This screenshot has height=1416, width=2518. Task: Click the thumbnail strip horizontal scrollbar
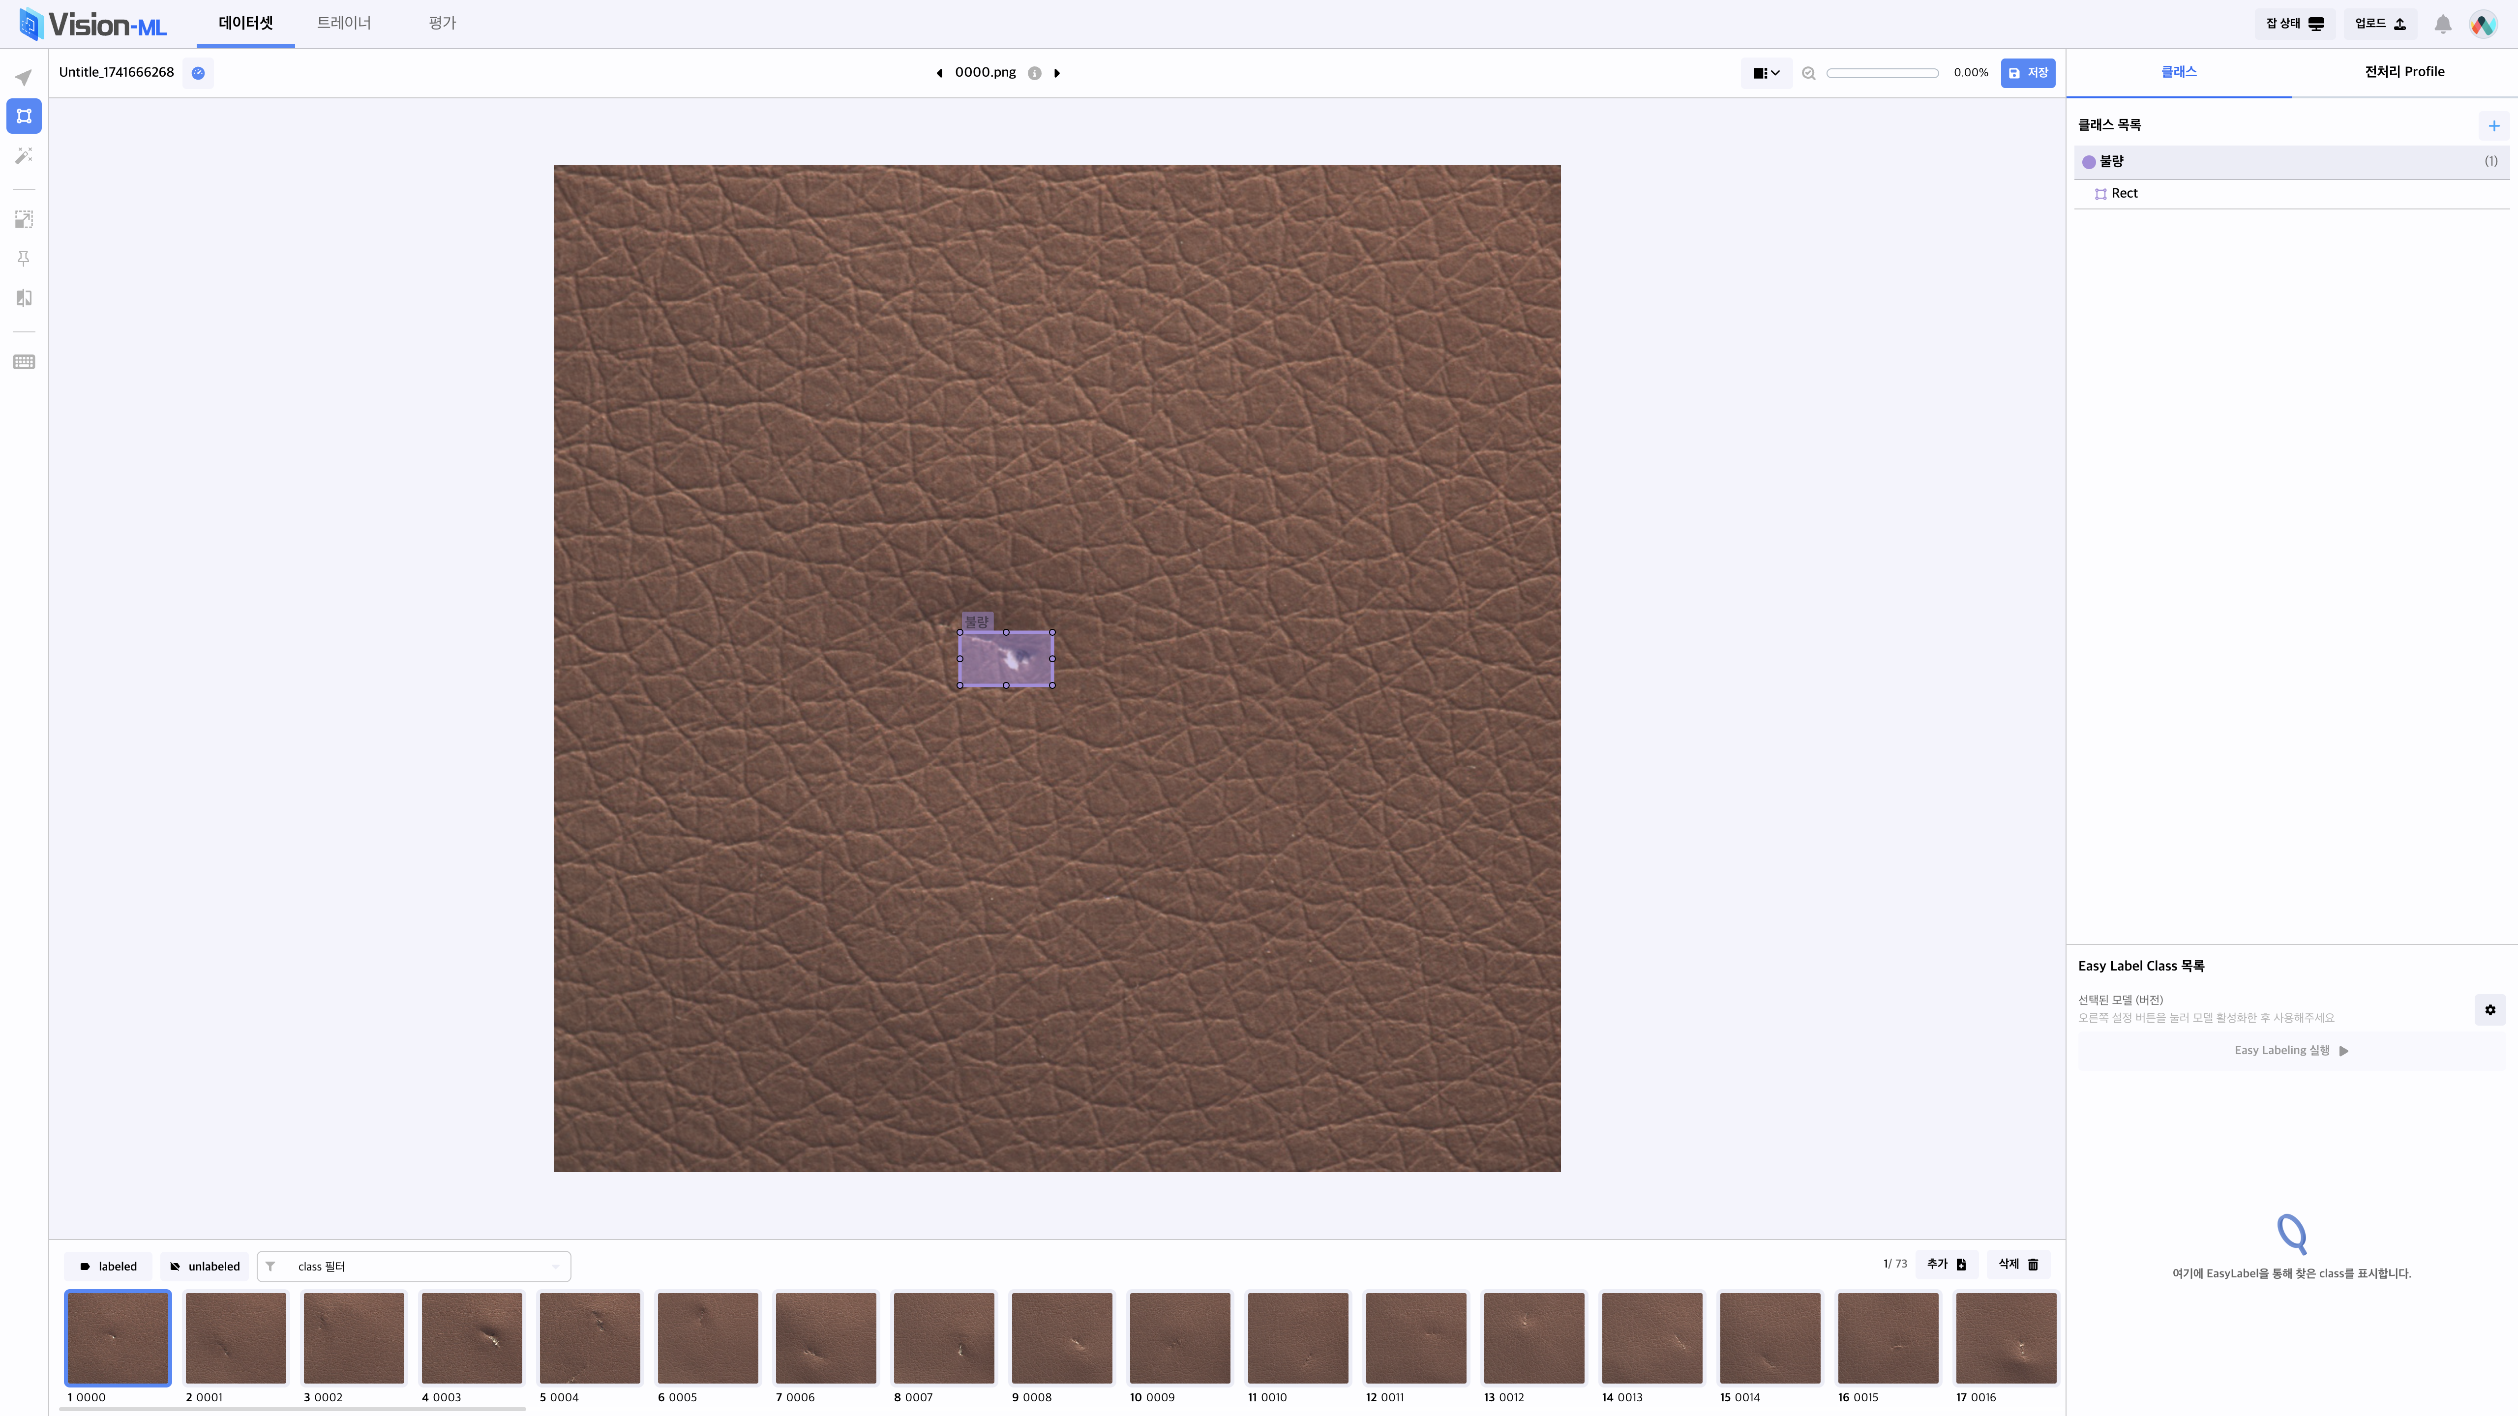click(x=293, y=1409)
